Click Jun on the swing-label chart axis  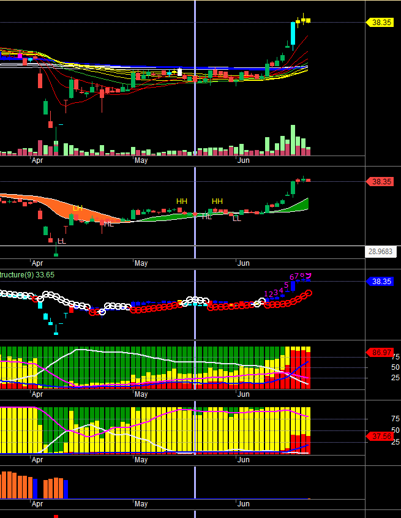244,263
